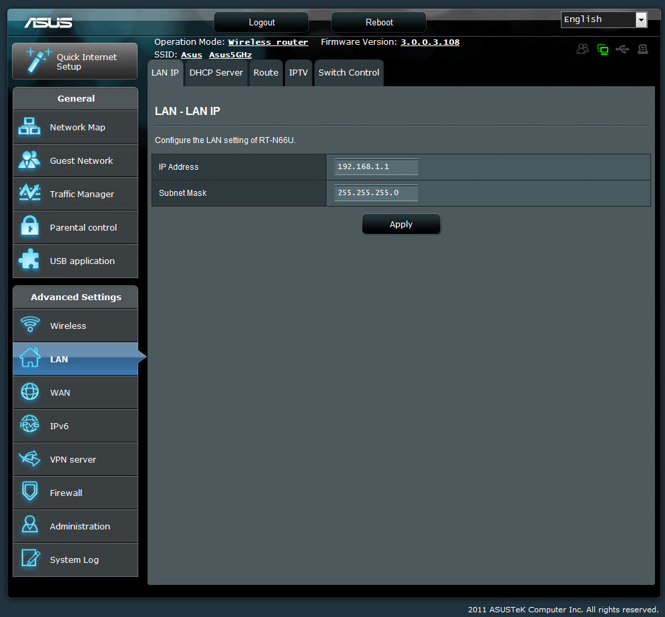
Task: Open Network Map from the sidebar
Action: (75, 127)
